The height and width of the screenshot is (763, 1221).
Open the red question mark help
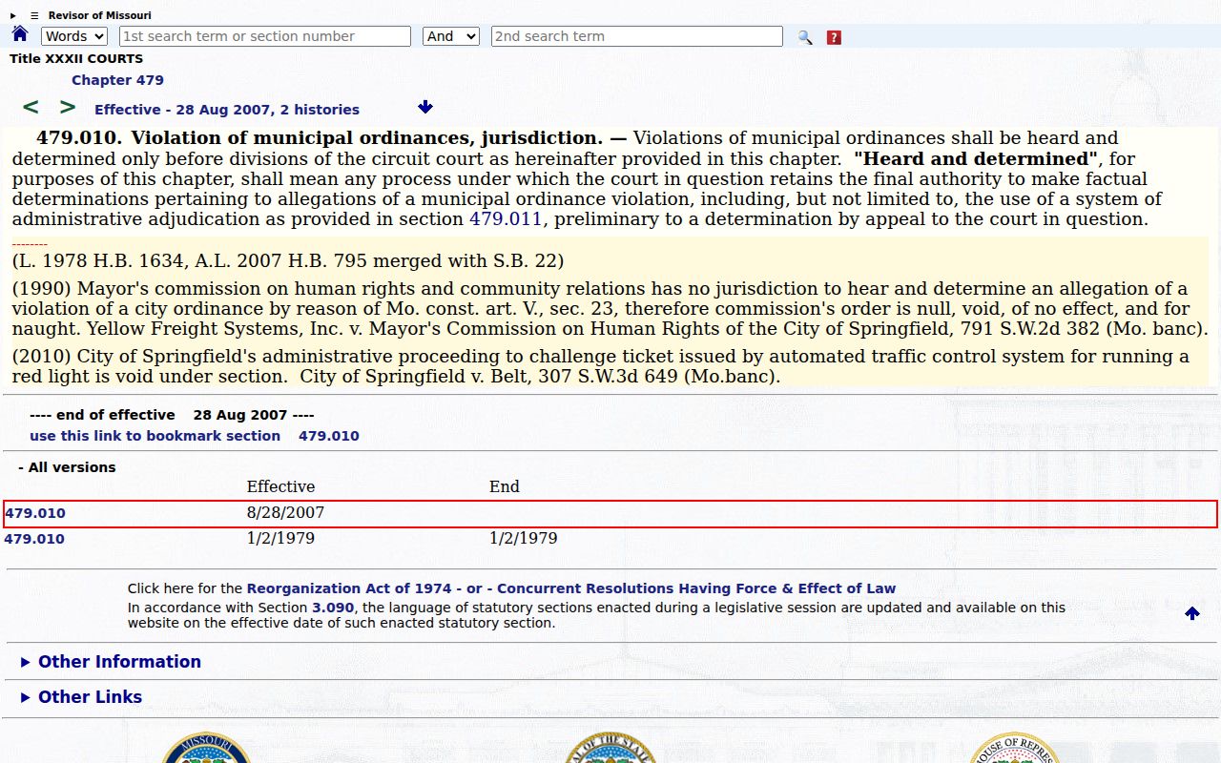point(834,37)
